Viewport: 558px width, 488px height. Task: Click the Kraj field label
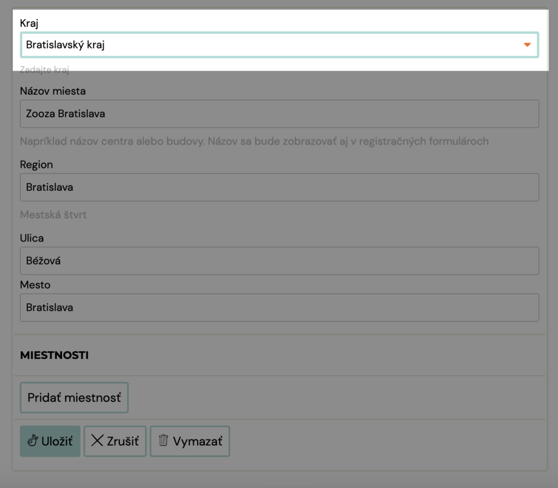click(29, 23)
